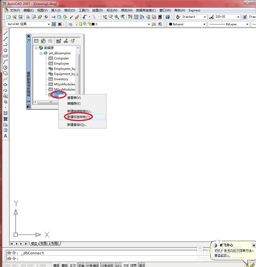
Task: Select the Multiline Text A tool
Action: (5, 136)
